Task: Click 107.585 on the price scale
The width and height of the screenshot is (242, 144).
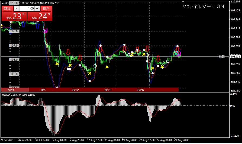Action: 235,37
